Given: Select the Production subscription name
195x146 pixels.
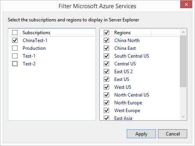Looking at the screenshot, I should tap(34, 48).
